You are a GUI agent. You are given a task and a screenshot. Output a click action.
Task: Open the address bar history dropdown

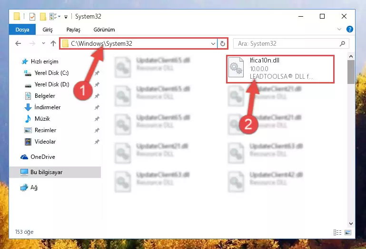[213, 43]
